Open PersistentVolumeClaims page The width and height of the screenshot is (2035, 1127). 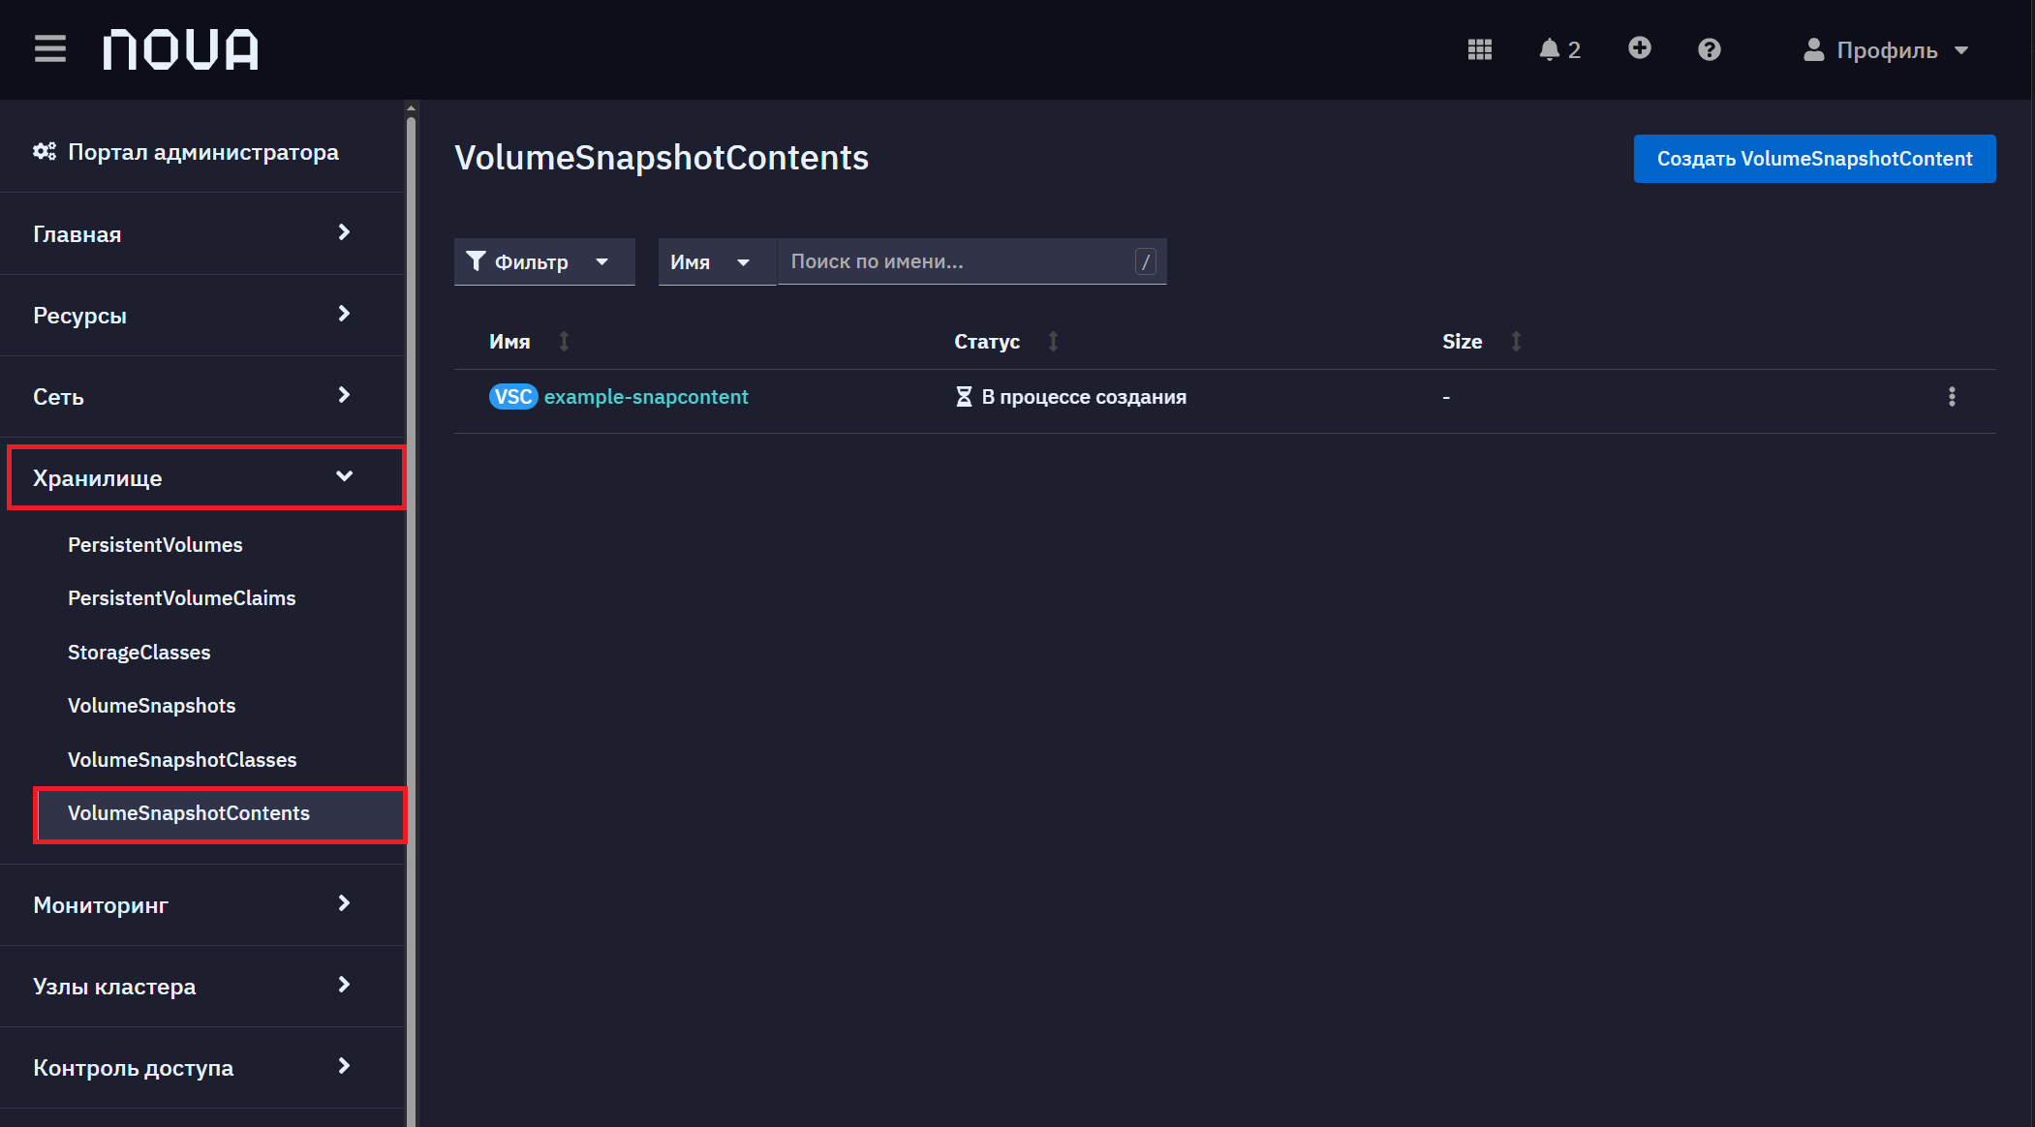click(x=181, y=598)
